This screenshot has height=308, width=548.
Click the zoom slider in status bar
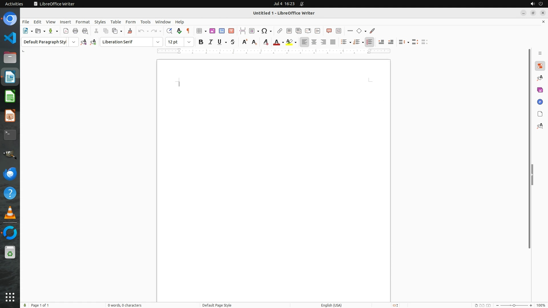click(514, 305)
